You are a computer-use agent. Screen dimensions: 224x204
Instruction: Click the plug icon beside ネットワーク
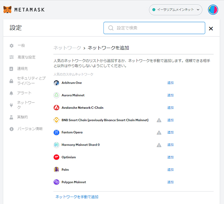11,105
